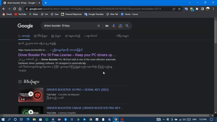Open the browser home page icon
This screenshot has width=217, height=122.
tap(20, 9)
